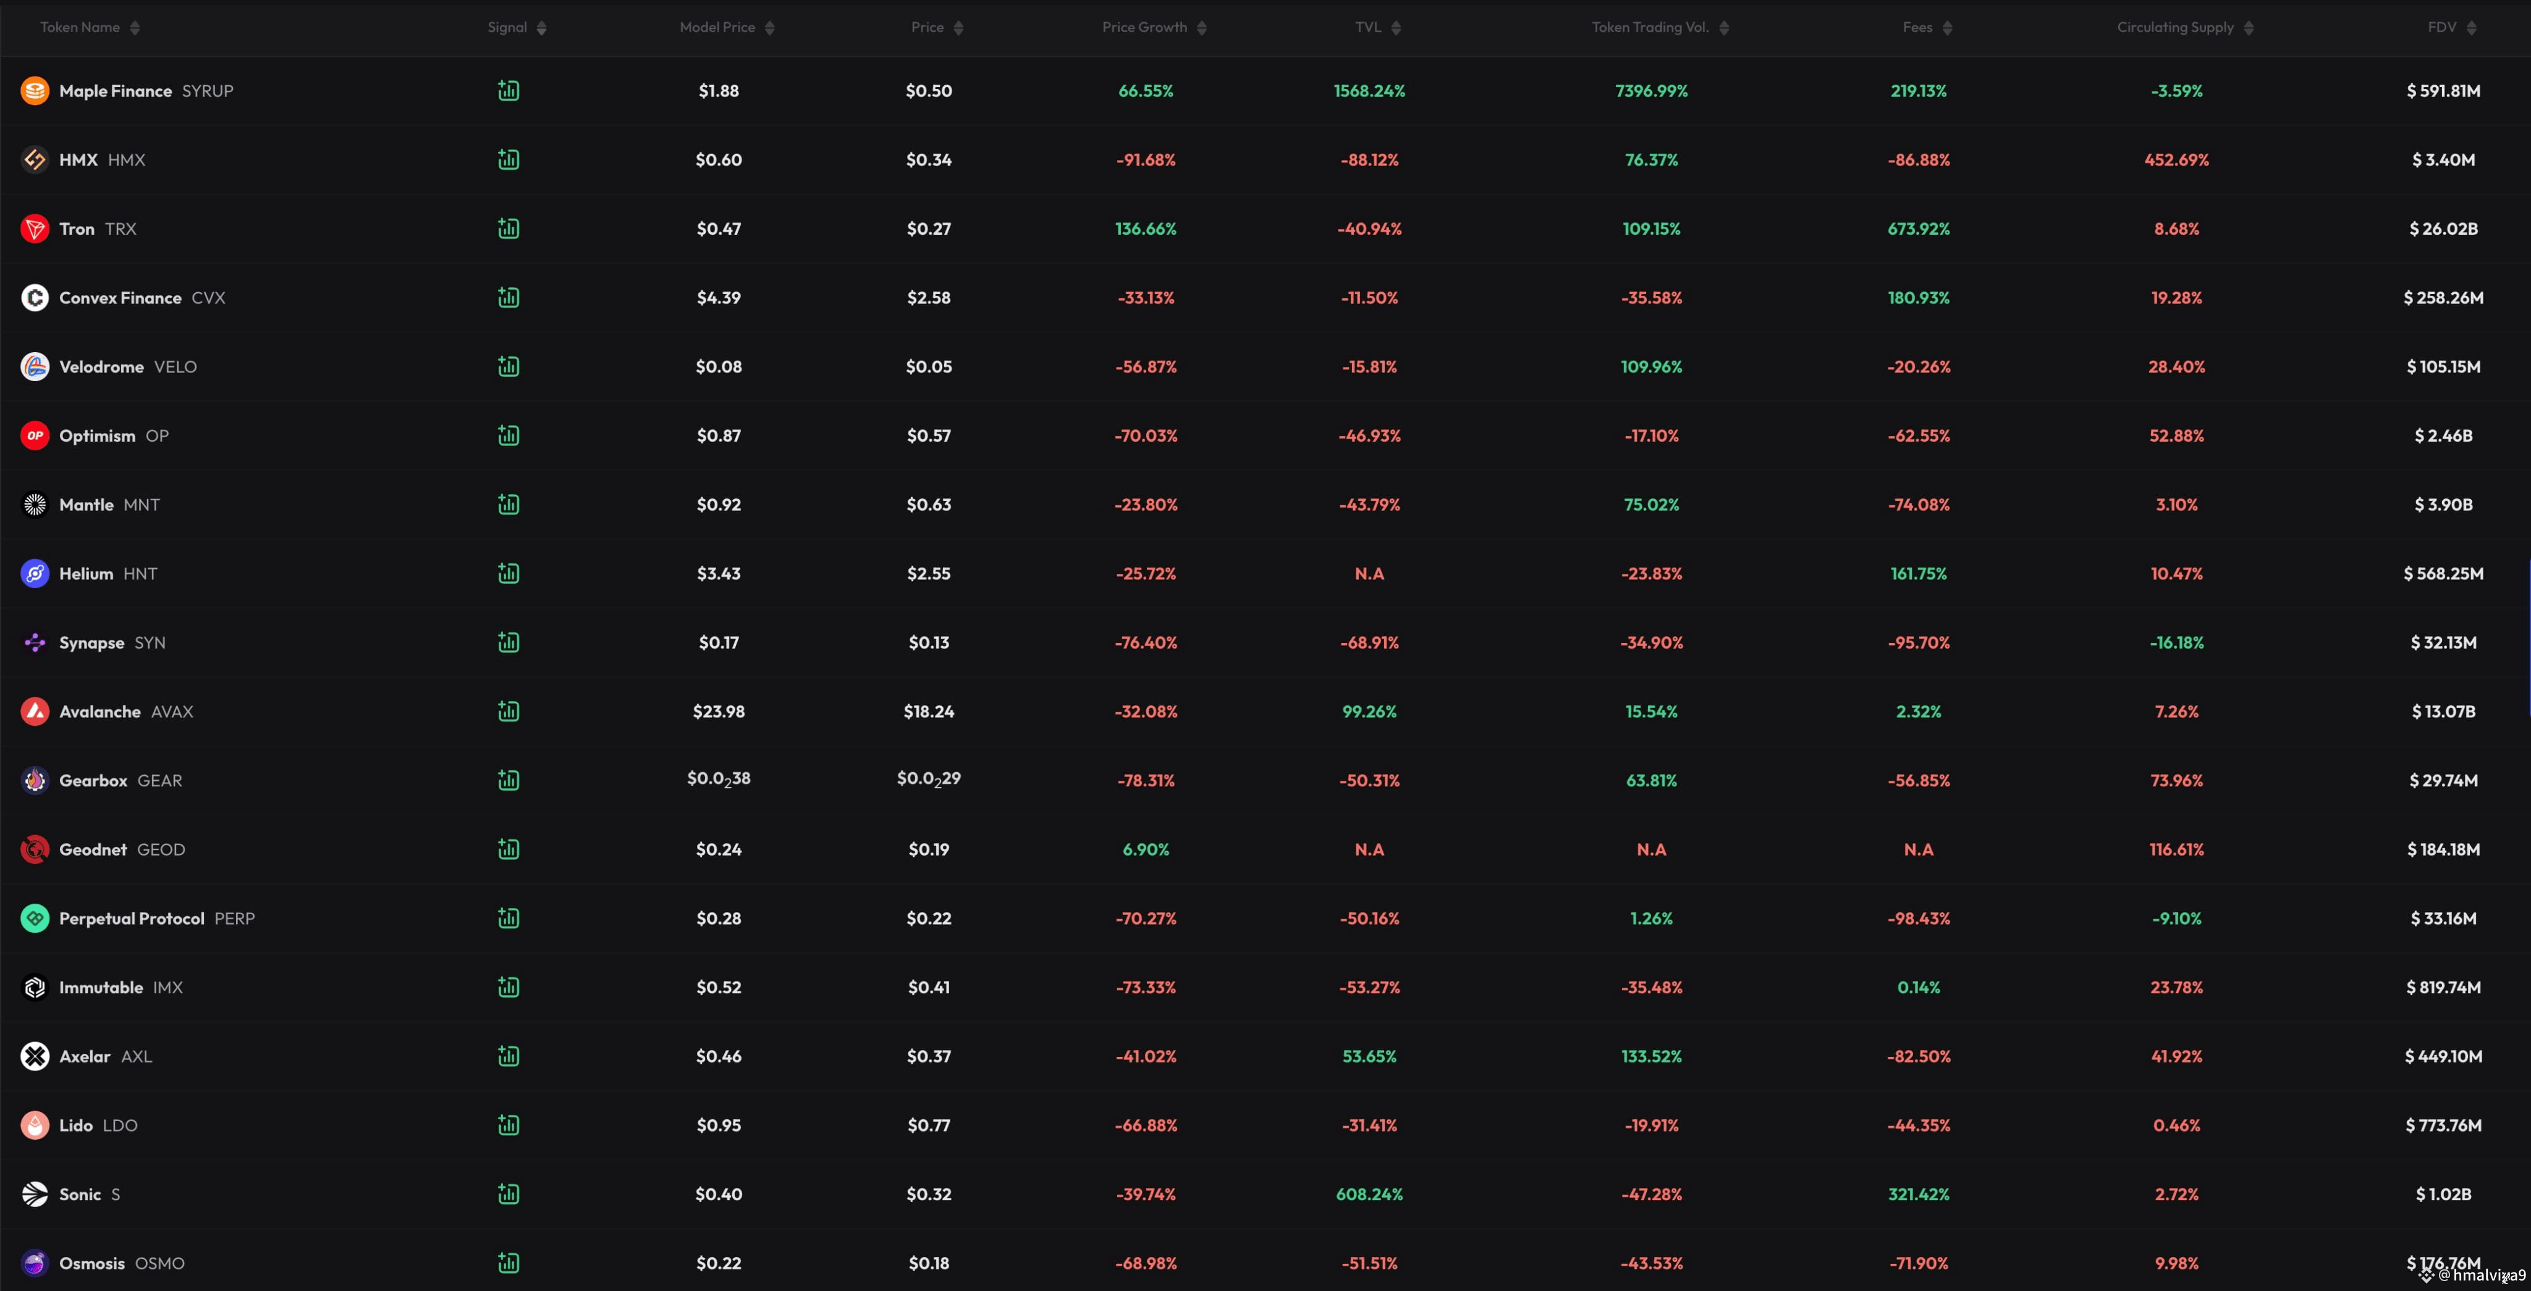Click sort arrows beside Price header
This screenshot has width=2531, height=1291.
point(958,28)
